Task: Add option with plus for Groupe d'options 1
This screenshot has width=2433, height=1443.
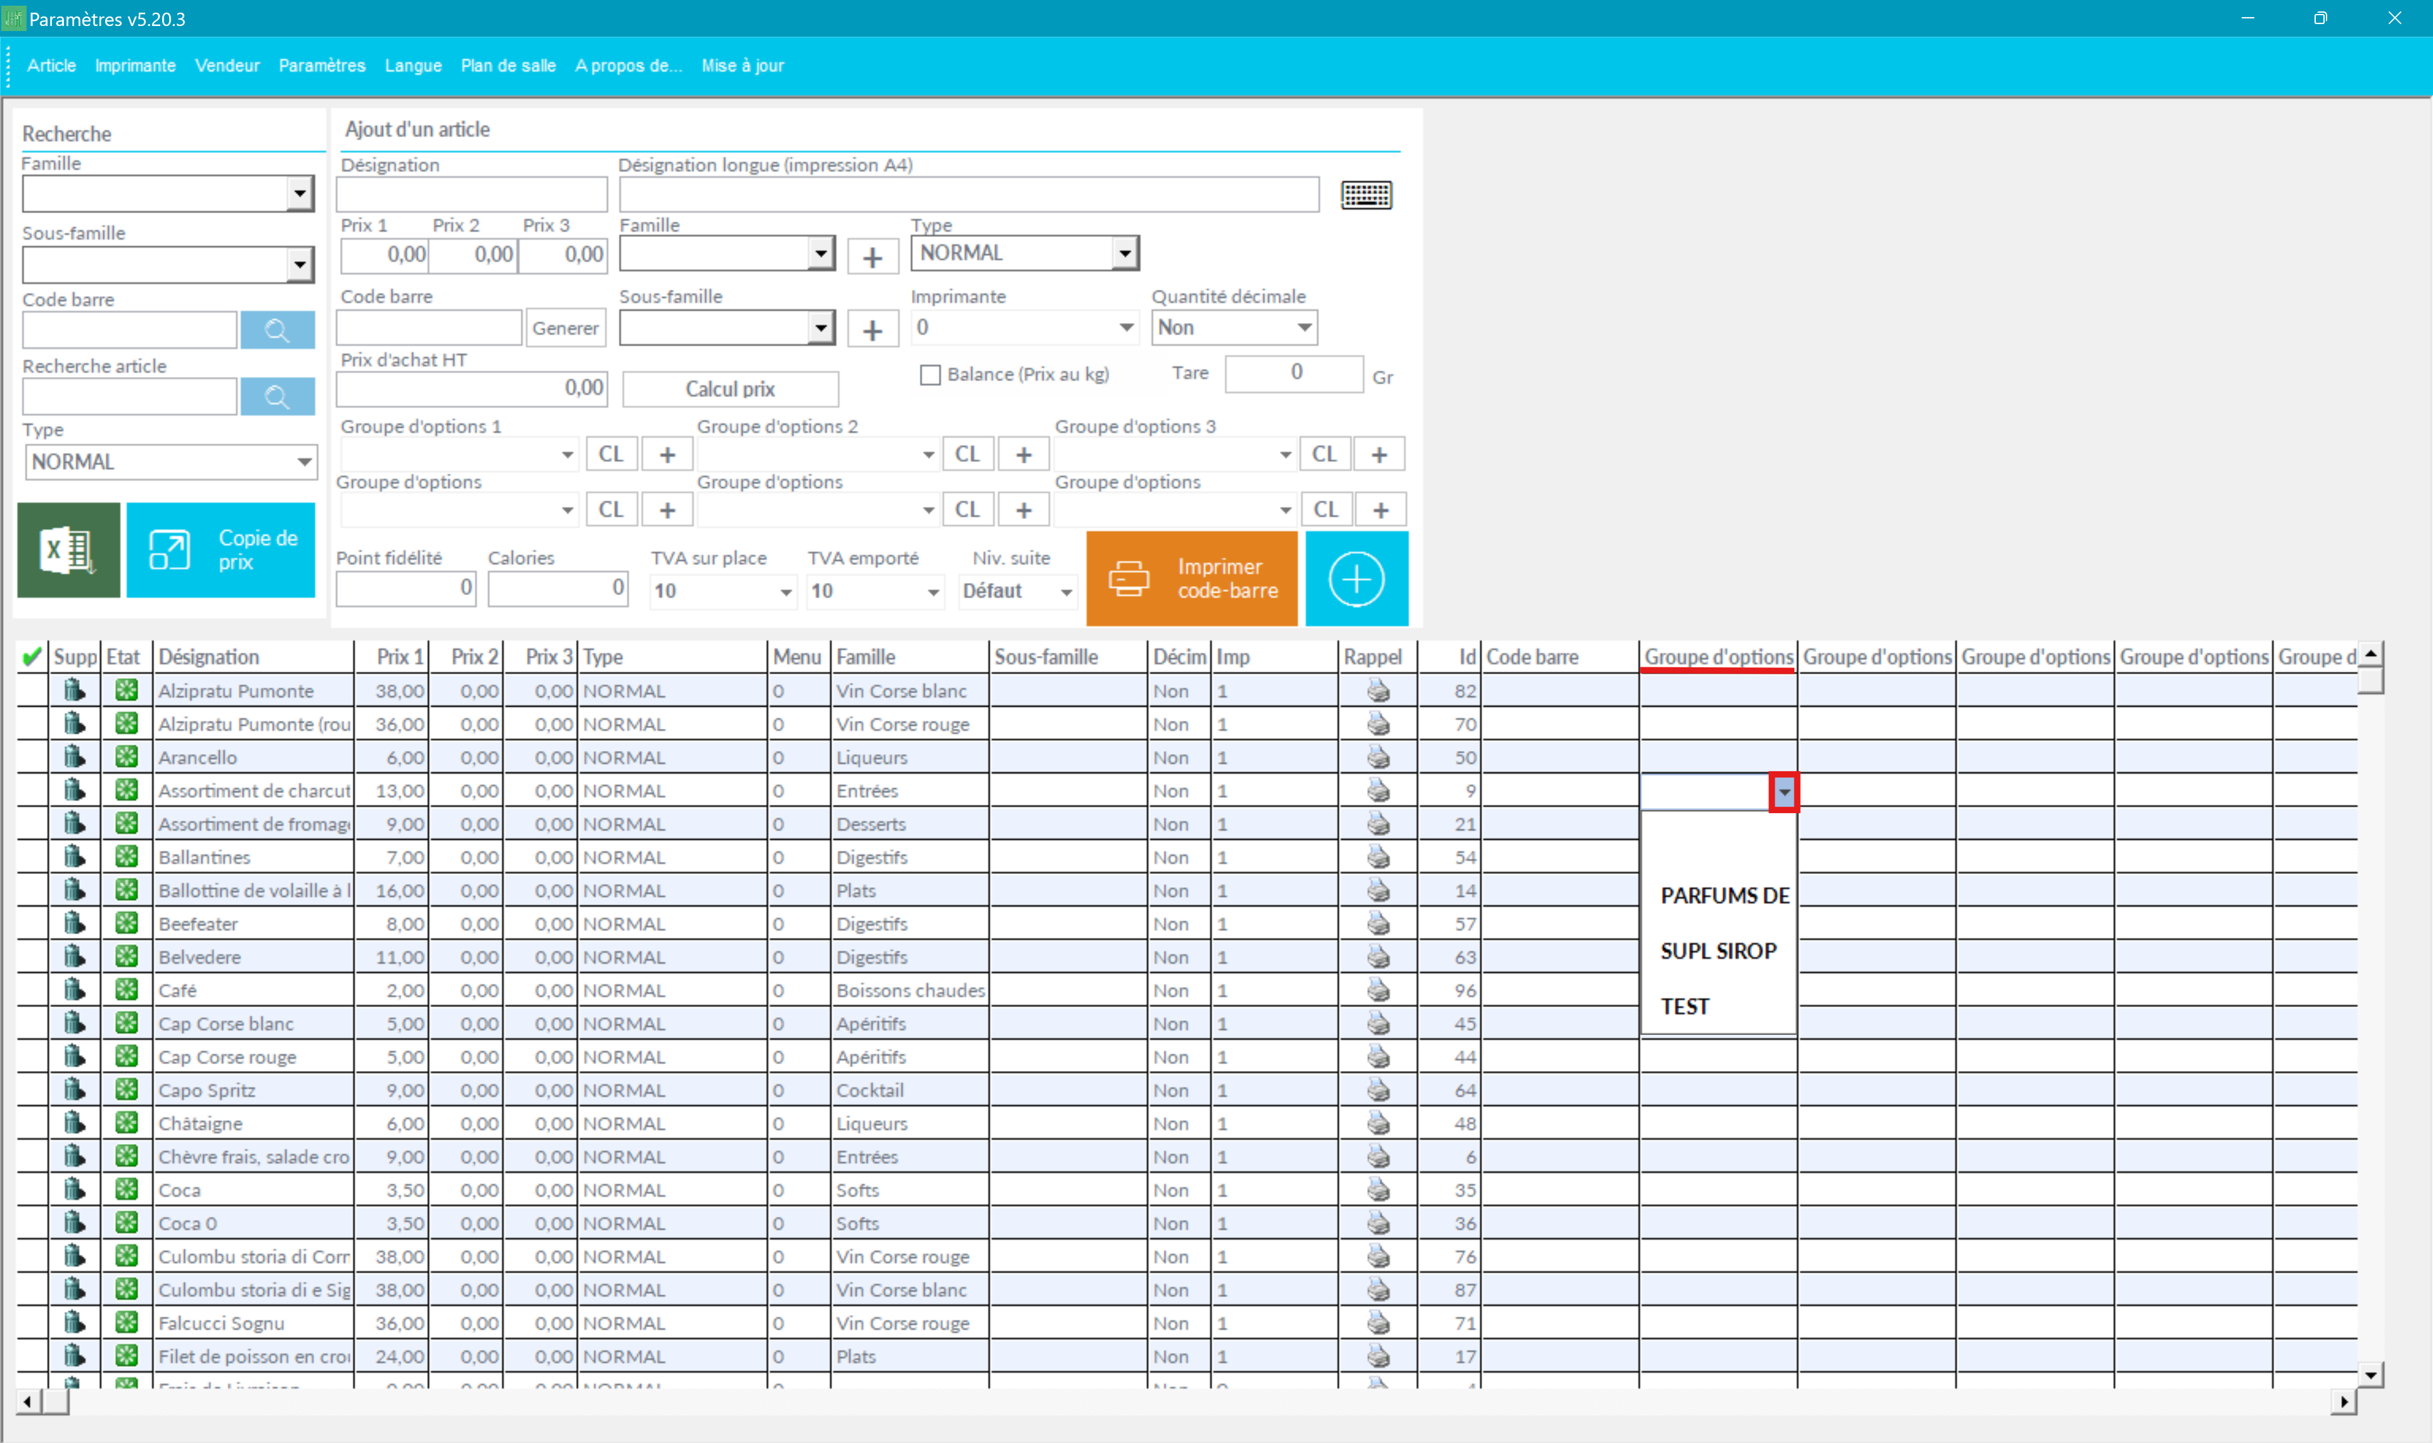Action: tap(667, 454)
